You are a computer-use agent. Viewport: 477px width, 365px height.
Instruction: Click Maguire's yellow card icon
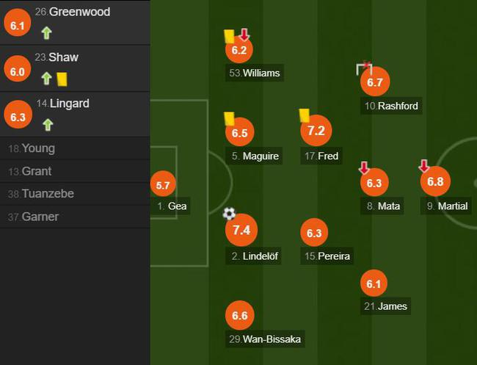(x=229, y=118)
